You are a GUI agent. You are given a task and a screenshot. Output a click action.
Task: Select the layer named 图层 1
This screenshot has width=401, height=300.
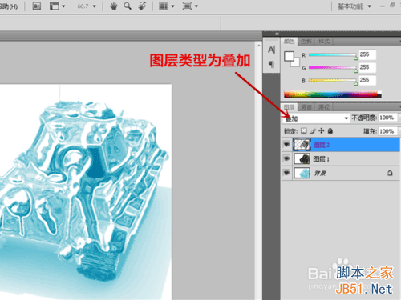click(341, 159)
